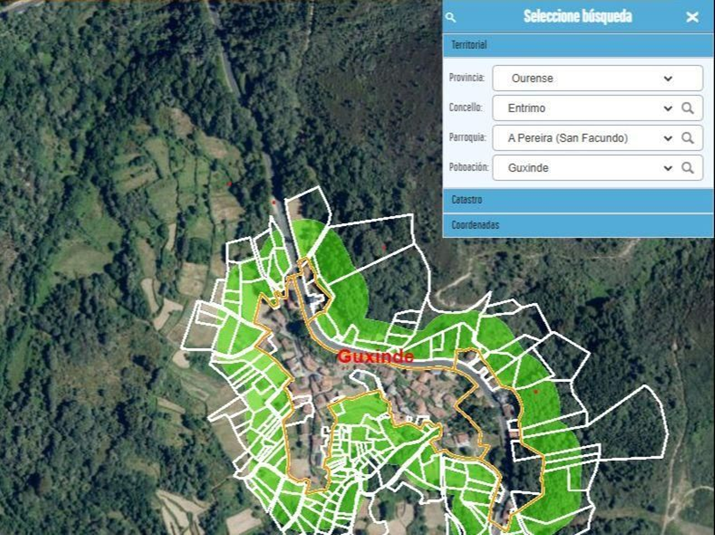Click red marker in the northern forest parcel
Screen dimensions: 715x535
pos(383,246)
